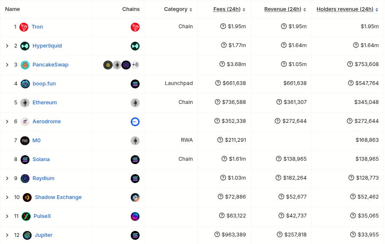385x244 pixels.
Task: Click the Chains column header
Action: tap(131, 9)
